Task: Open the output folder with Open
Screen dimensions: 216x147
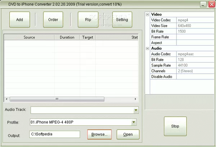Action: point(128,134)
